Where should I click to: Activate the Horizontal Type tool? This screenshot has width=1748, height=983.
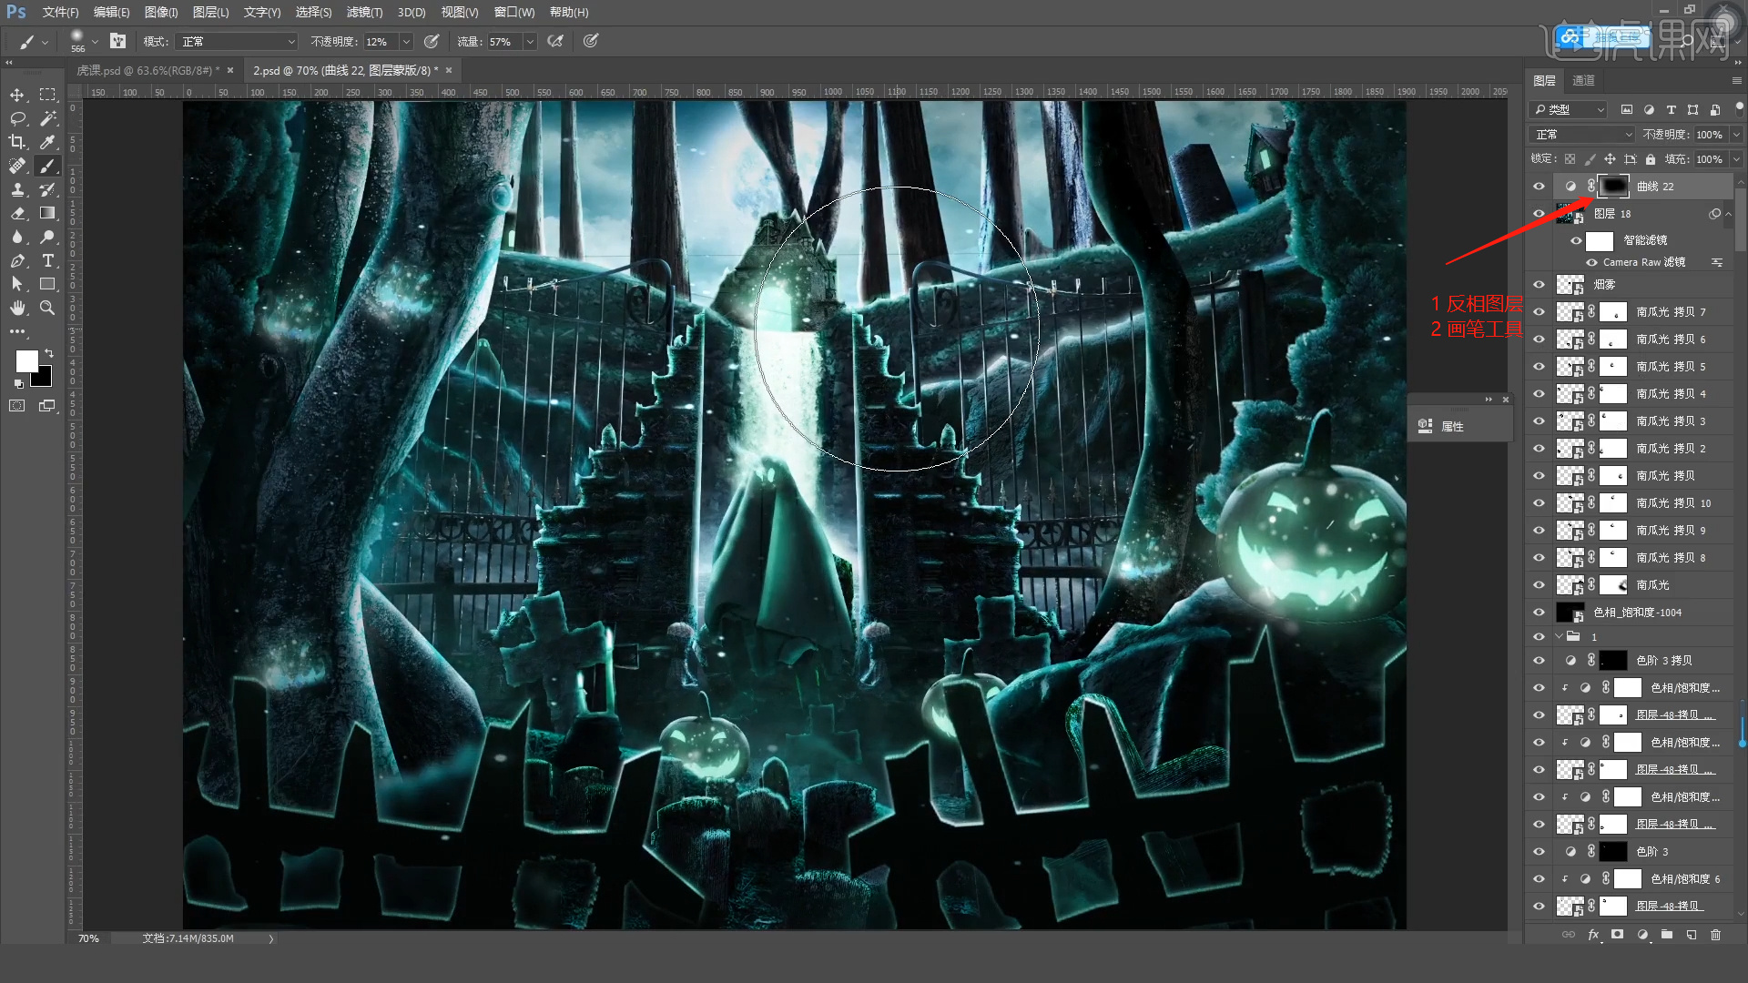[47, 260]
